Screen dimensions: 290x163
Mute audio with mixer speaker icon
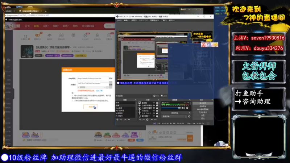(x=183, y=108)
